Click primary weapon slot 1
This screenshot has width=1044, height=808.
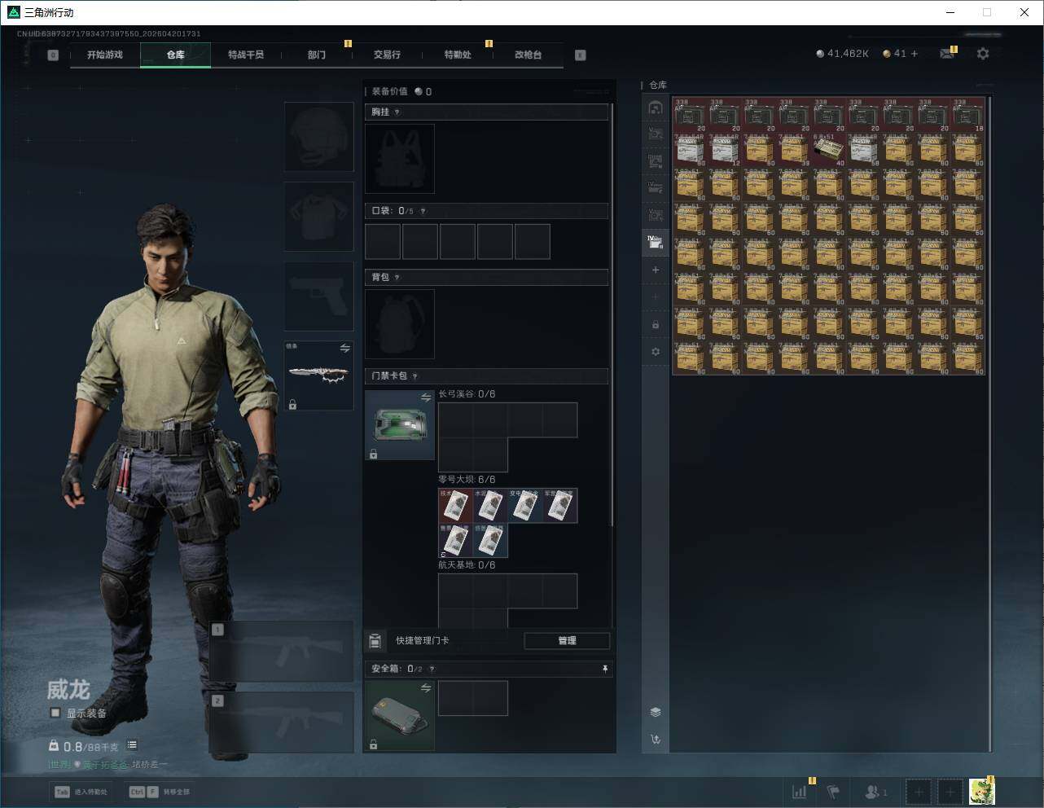(282, 652)
